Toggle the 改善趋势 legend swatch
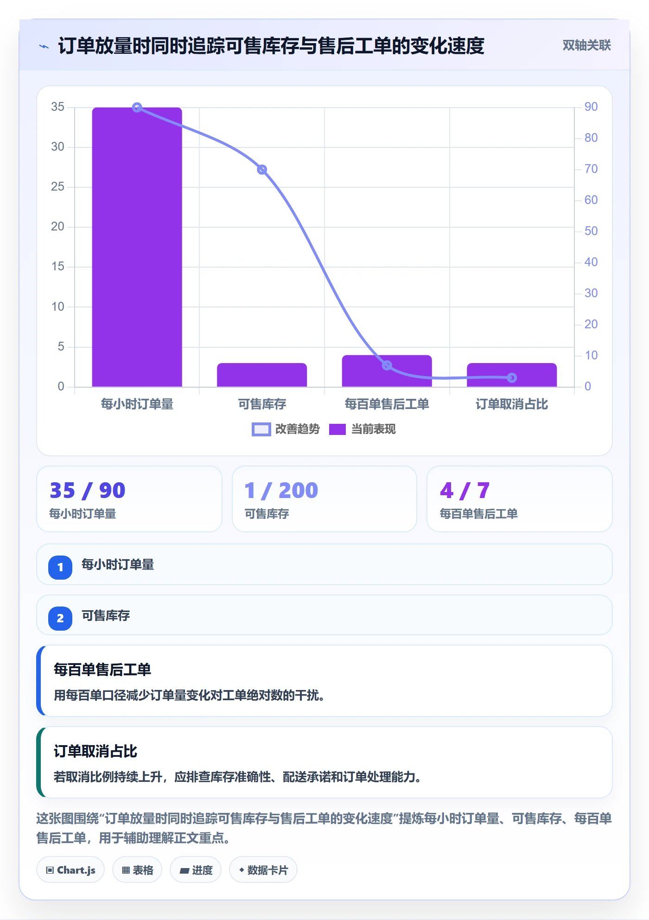The width and height of the screenshot is (649, 920). tap(261, 429)
